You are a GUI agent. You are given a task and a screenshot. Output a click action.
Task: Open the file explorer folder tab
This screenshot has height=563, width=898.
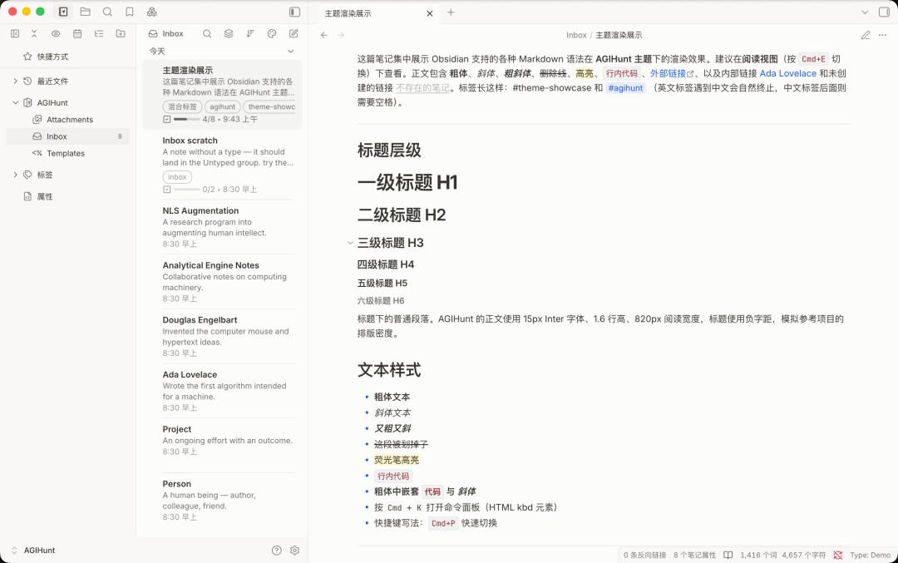pos(86,12)
